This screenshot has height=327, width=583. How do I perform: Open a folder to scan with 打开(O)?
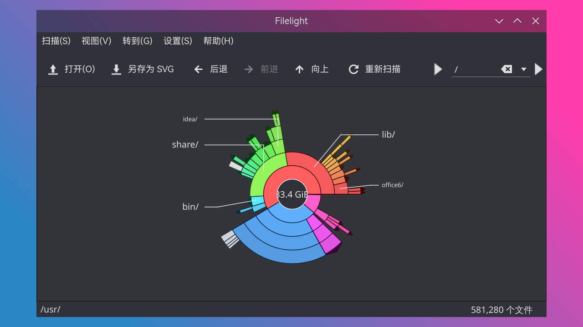(72, 69)
